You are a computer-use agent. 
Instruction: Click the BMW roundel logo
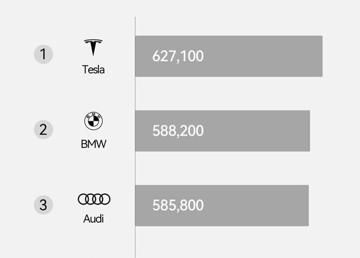(x=93, y=122)
